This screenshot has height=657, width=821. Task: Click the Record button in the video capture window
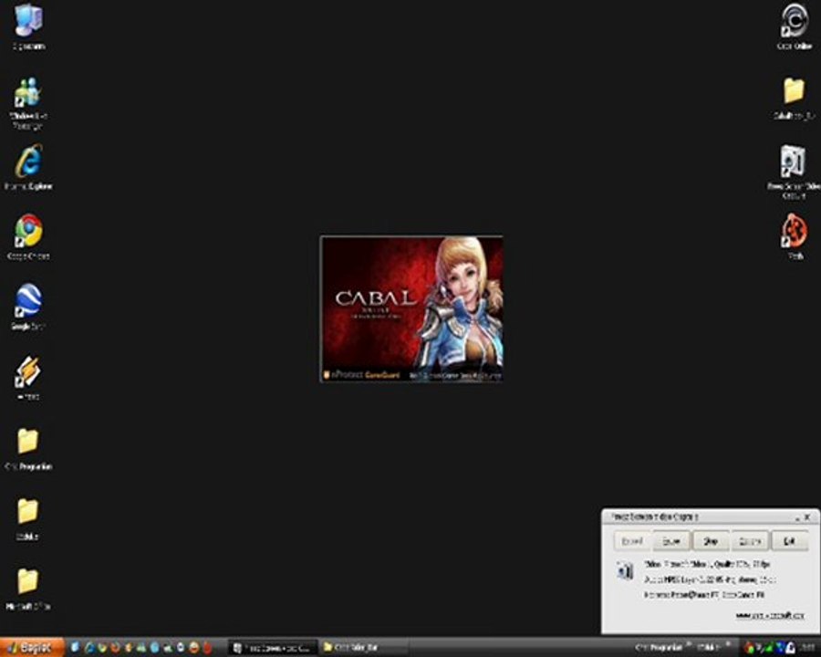click(632, 541)
